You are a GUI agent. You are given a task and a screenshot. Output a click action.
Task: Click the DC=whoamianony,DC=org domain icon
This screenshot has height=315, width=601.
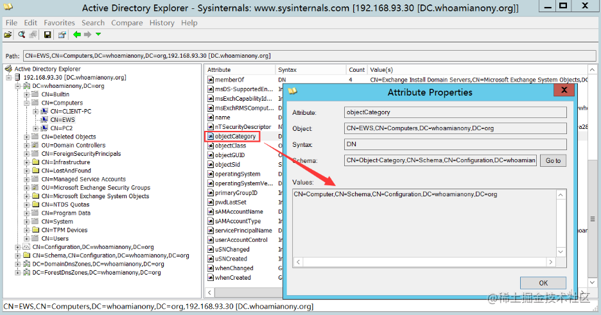click(26, 86)
